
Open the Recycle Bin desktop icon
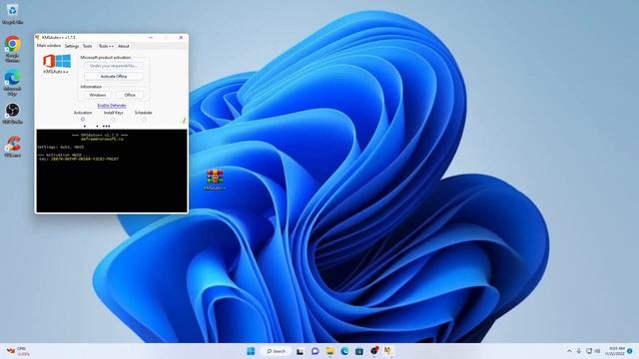[x=12, y=14]
